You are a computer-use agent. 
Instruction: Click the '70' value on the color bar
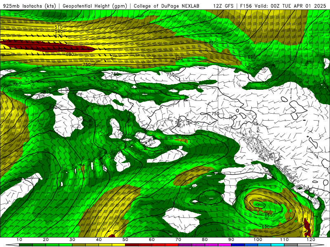(178, 240)
